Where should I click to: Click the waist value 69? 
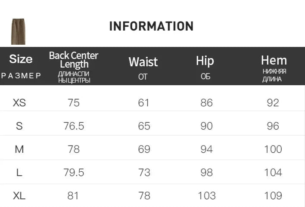[x=144, y=149]
